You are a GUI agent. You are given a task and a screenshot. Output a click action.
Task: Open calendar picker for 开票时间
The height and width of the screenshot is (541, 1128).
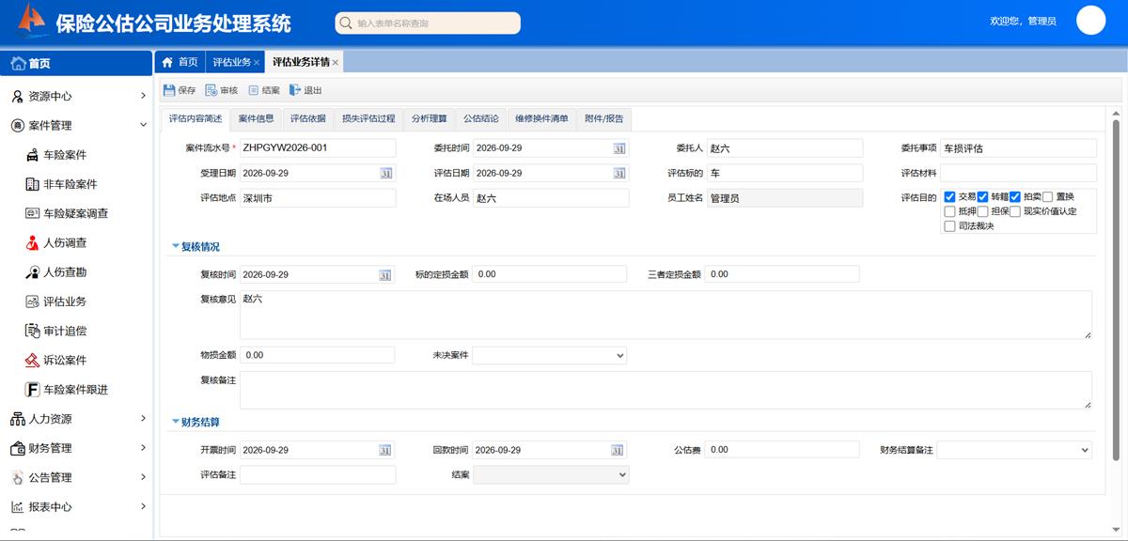[x=385, y=450]
